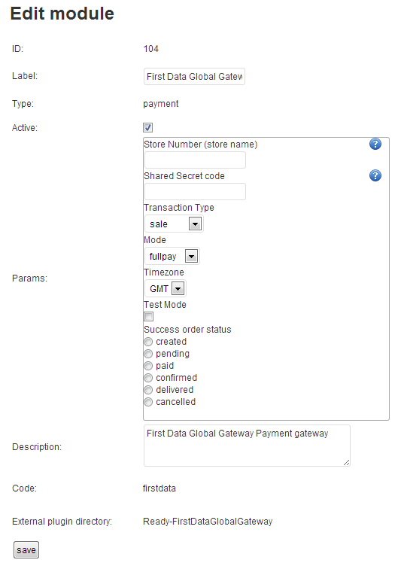Click inside the Description textarea
401x566 pixels.
click(247, 446)
